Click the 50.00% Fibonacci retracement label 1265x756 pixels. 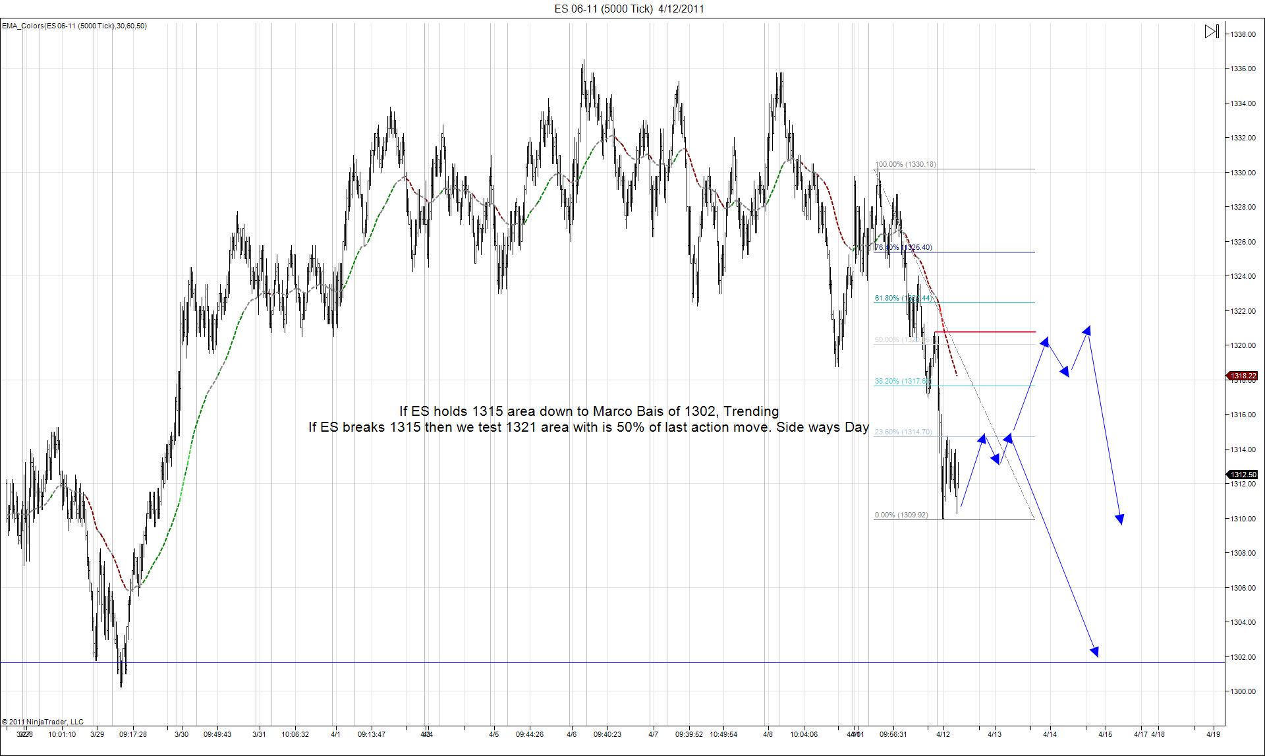(903, 339)
